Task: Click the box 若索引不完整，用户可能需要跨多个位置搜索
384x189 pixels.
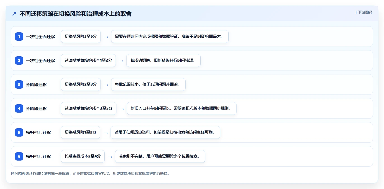Action: point(160,156)
